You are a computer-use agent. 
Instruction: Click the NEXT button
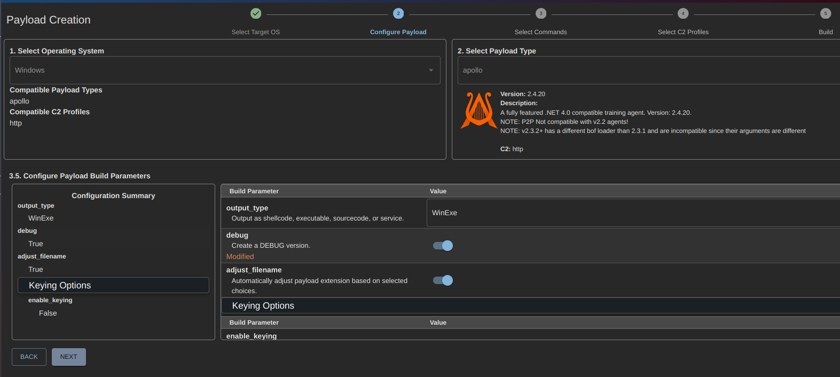pos(69,357)
